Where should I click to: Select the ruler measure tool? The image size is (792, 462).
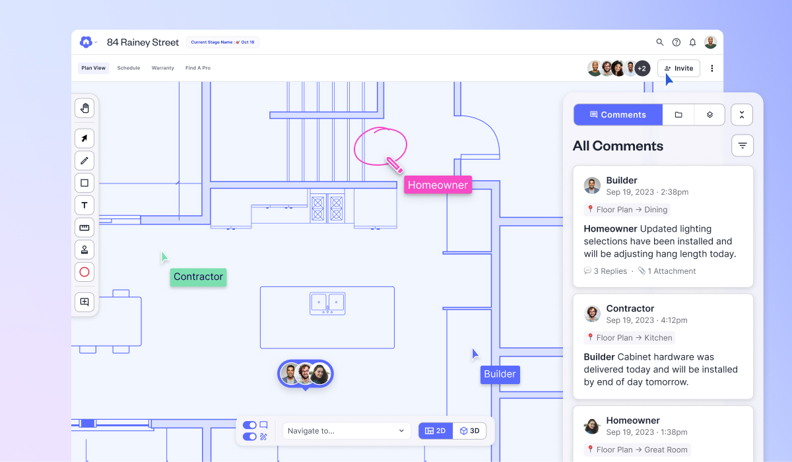coord(84,228)
